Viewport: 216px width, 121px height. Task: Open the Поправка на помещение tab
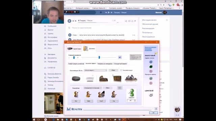(x=105, y=64)
